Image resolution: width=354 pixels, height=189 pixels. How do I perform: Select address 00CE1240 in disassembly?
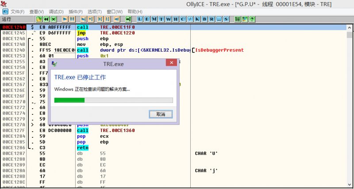(14, 27)
